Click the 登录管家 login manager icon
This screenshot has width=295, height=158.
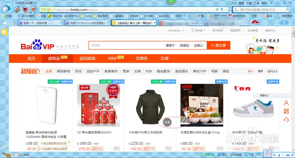tap(285, 16)
